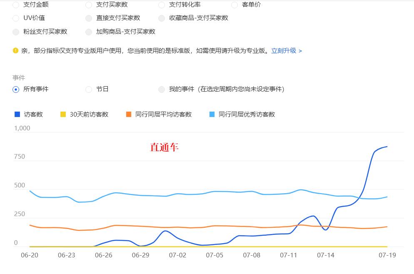
Task: Select the 直接支付买家数 metric
Action: click(x=88, y=18)
